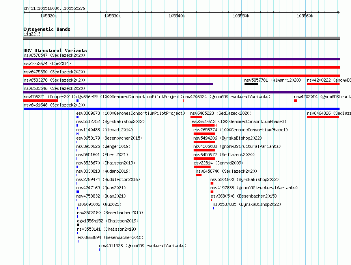The image size is (351, 265).
Task: Click esv3653180 (Besenbacher2015) label
Action: [x=110, y=213]
